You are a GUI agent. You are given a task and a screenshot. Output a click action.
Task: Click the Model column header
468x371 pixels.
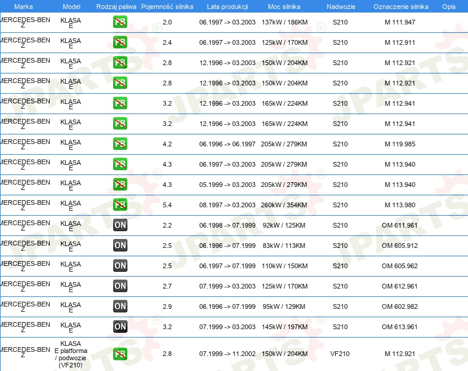(x=71, y=7)
